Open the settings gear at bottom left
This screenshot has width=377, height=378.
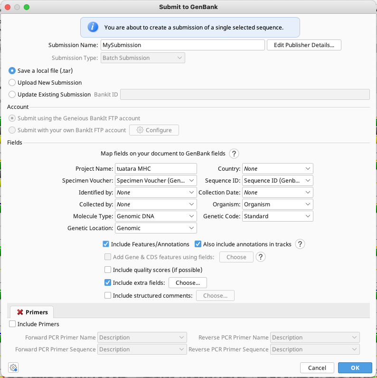13,368
